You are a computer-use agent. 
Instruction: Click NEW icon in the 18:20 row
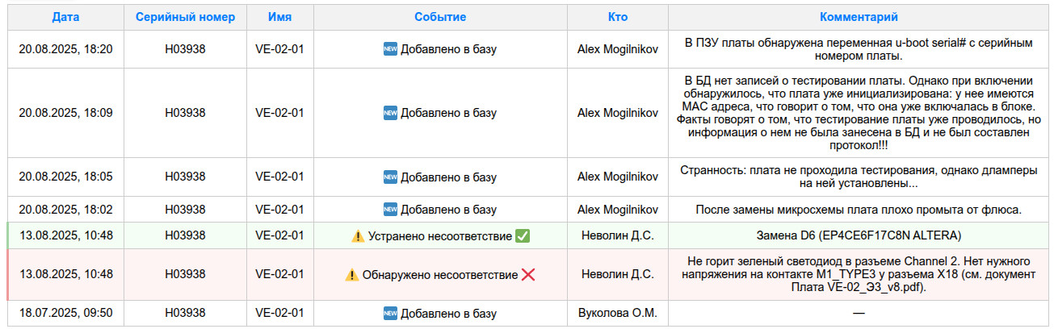coord(390,49)
